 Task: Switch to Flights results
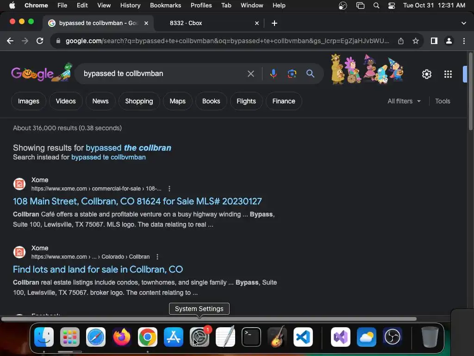pyautogui.click(x=246, y=101)
